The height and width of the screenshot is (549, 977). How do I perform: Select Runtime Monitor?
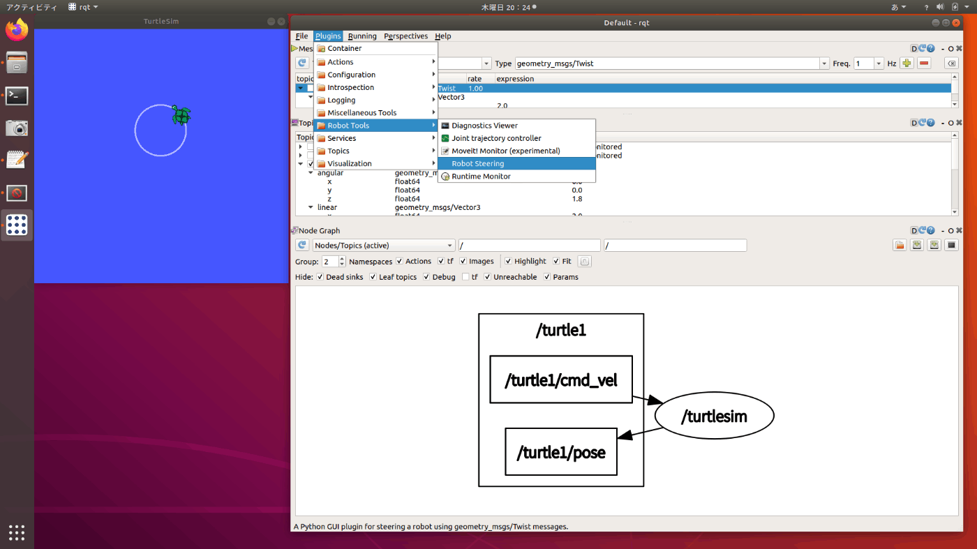[x=516, y=176]
